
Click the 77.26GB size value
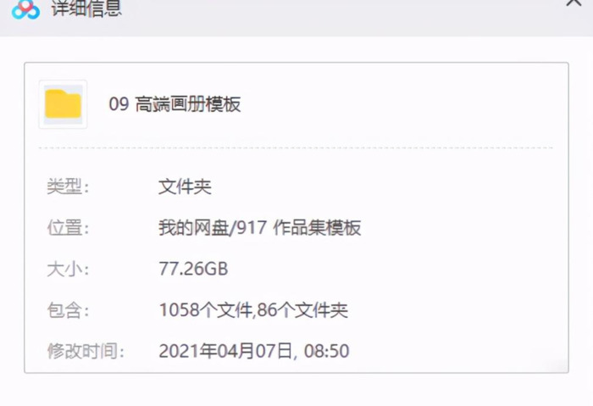194,269
